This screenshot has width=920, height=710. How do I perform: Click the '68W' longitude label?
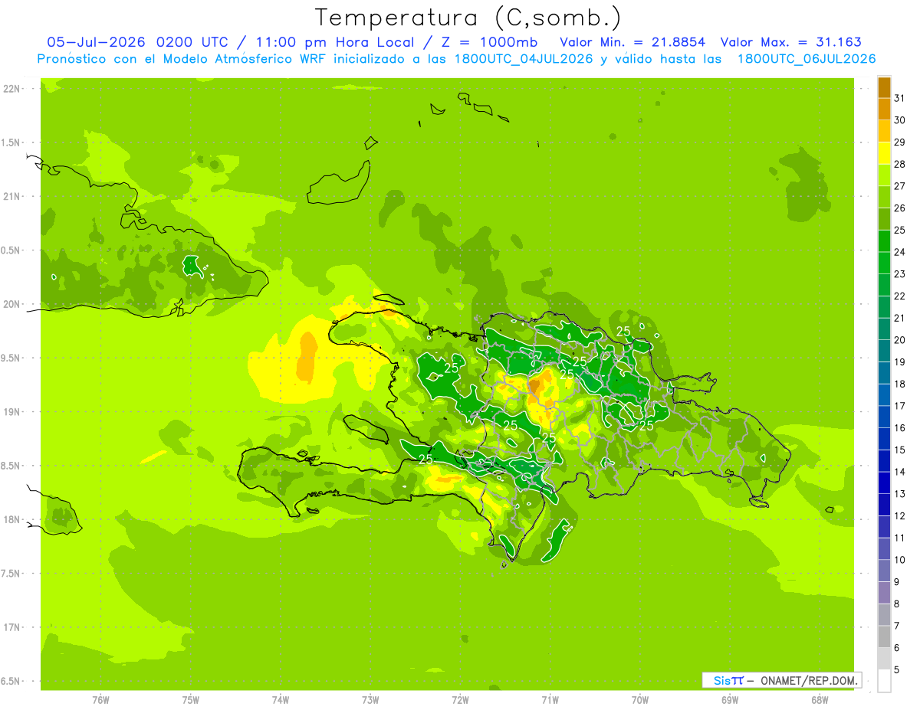pyautogui.click(x=820, y=700)
